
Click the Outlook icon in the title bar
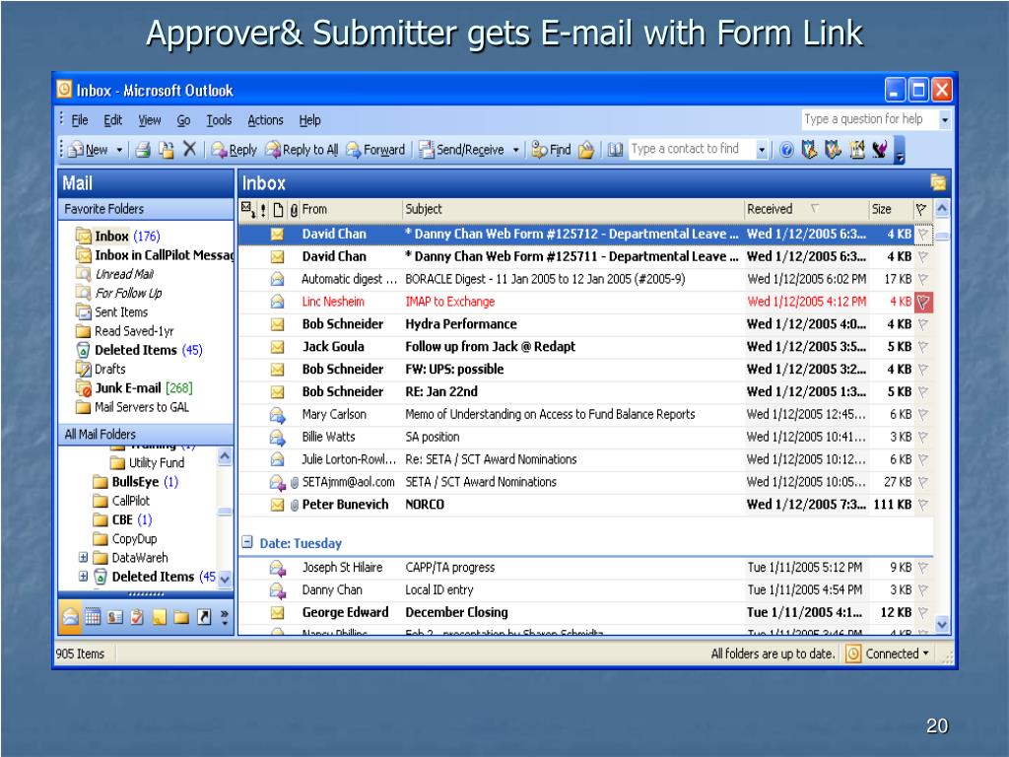64,89
